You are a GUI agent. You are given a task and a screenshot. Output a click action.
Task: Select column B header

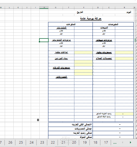point(124,8)
